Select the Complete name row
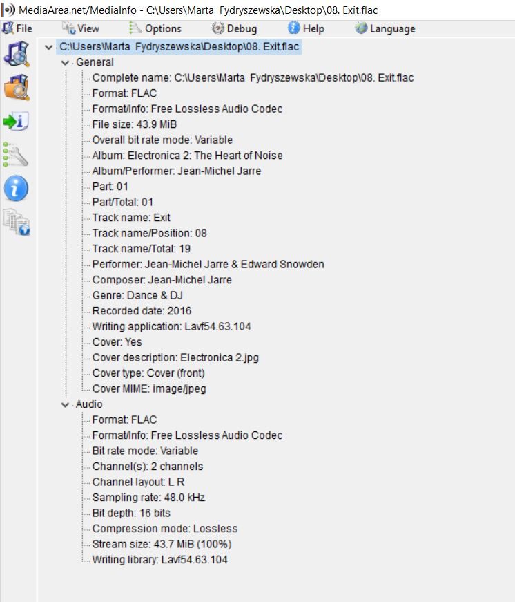This screenshot has height=602, width=515. 253,78
